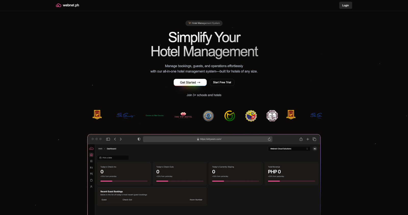
Task: Click the Room Number column header
Action: coord(196,200)
